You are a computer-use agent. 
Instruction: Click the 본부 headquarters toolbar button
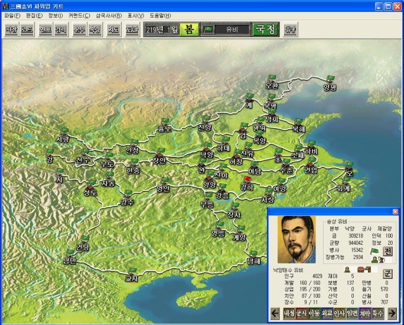[79, 29]
